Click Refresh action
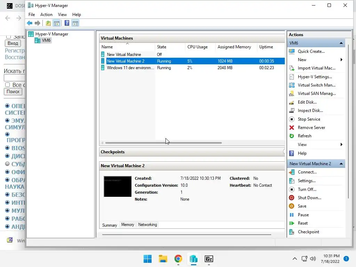Screen dimensions: 356x267 click(305, 136)
